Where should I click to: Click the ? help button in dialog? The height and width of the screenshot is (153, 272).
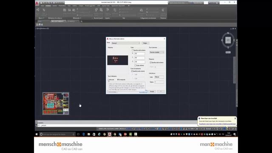click(161, 91)
